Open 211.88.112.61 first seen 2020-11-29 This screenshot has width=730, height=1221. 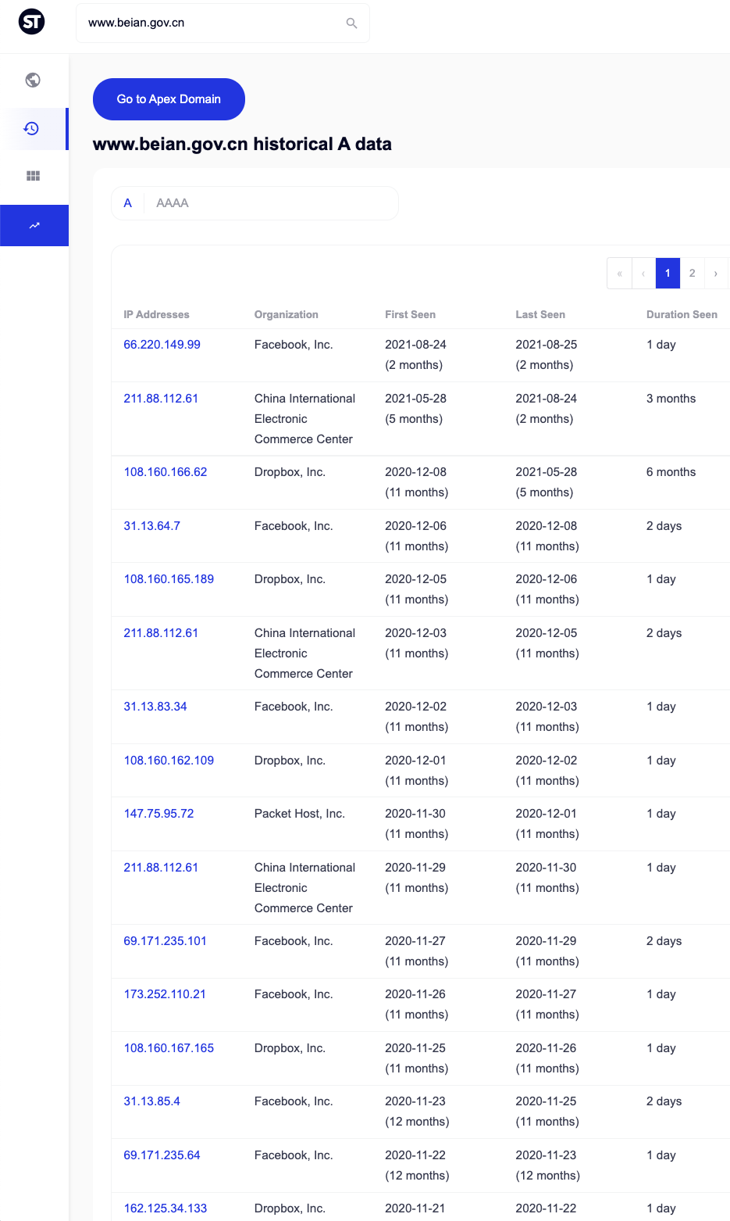161,868
